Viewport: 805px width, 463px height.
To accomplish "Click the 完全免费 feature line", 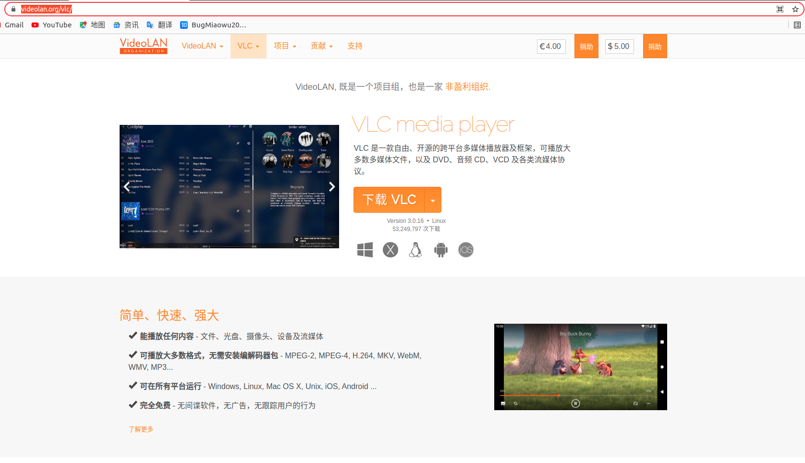I will (x=222, y=405).
